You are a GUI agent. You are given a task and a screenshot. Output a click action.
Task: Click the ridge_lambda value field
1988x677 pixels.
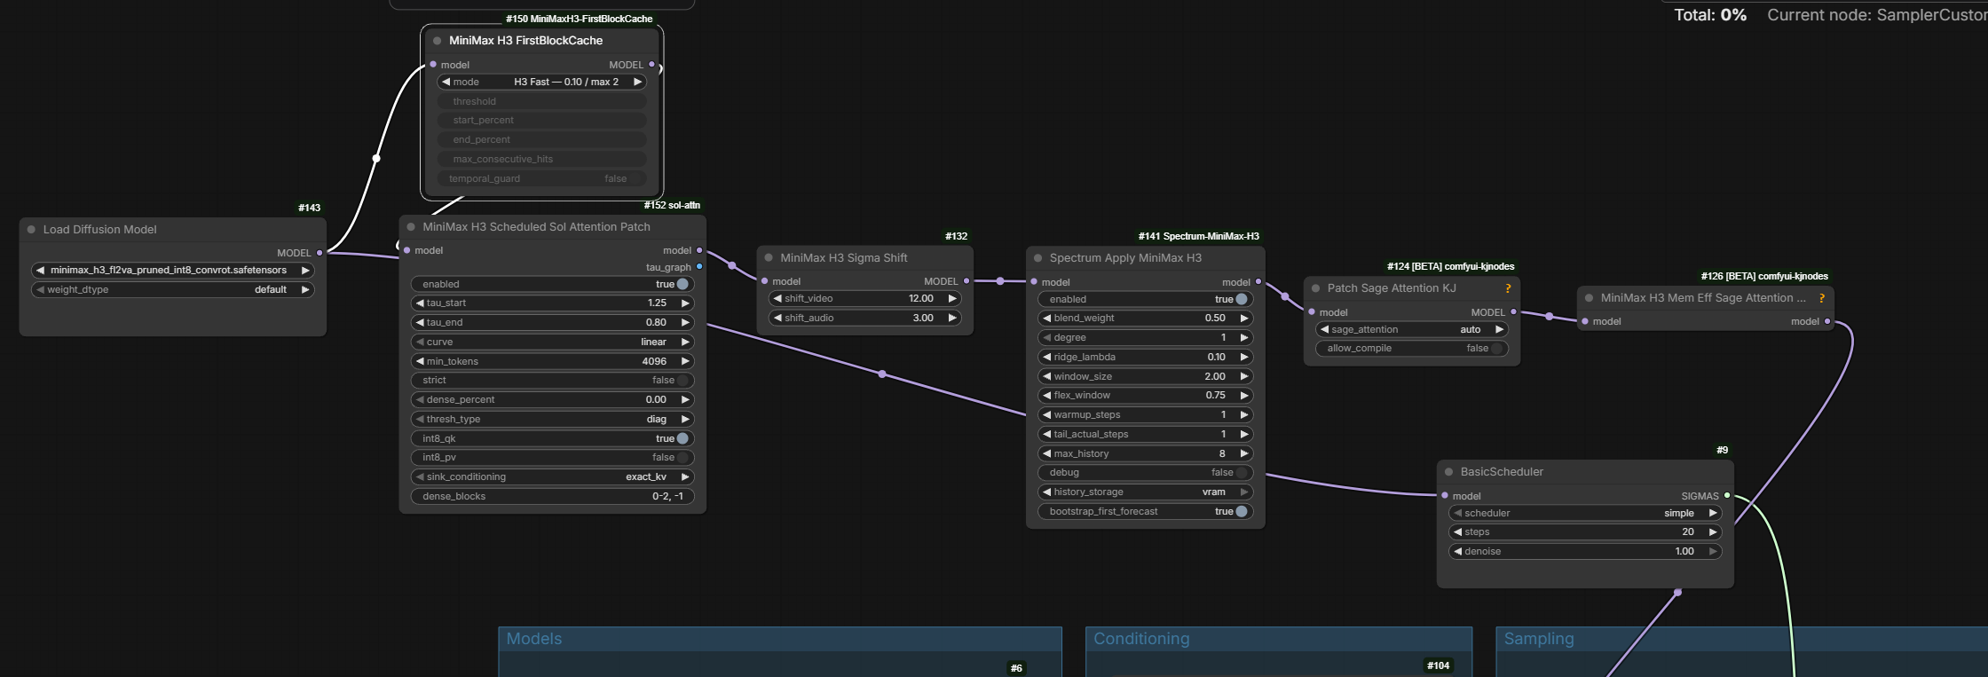(1146, 358)
